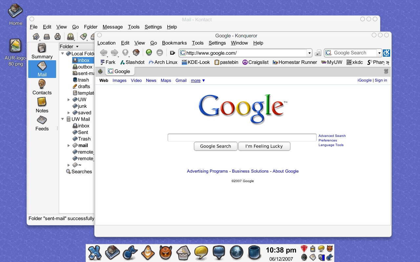This screenshot has height=262, width=420.
Task: Click the I'm Feeling Lucky button
Action: (264, 146)
